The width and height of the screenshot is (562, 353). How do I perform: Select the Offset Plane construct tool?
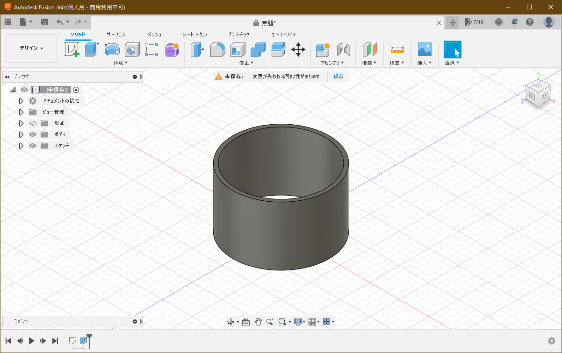point(369,49)
